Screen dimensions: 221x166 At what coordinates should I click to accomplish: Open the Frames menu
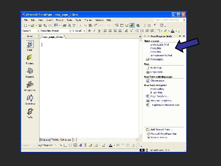[x=88, y=20]
